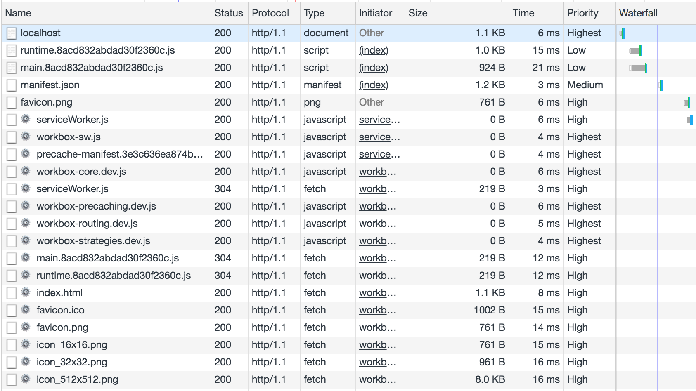Click the waterfall bar for the localhost request
Viewport: 696px width, 391px height.
click(623, 33)
